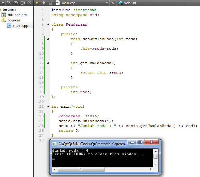Select the Sources folder in tree

[14, 20]
